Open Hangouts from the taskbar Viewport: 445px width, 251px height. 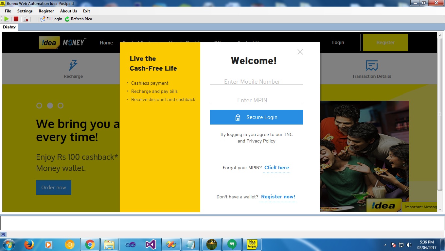232,244
